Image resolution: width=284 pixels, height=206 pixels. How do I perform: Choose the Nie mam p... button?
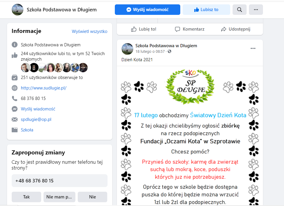pos(59,197)
